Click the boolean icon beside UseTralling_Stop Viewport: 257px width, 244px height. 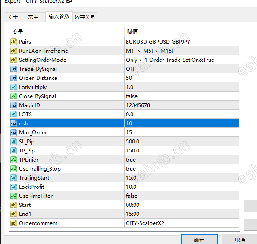coord(14,169)
